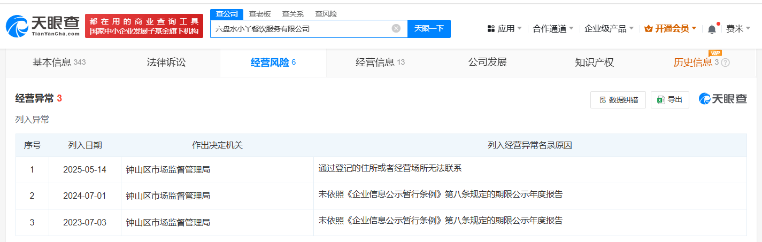Click 钟山区市场监督管理局 in row 1
762x242 pixels.
[x=168, y=170]
